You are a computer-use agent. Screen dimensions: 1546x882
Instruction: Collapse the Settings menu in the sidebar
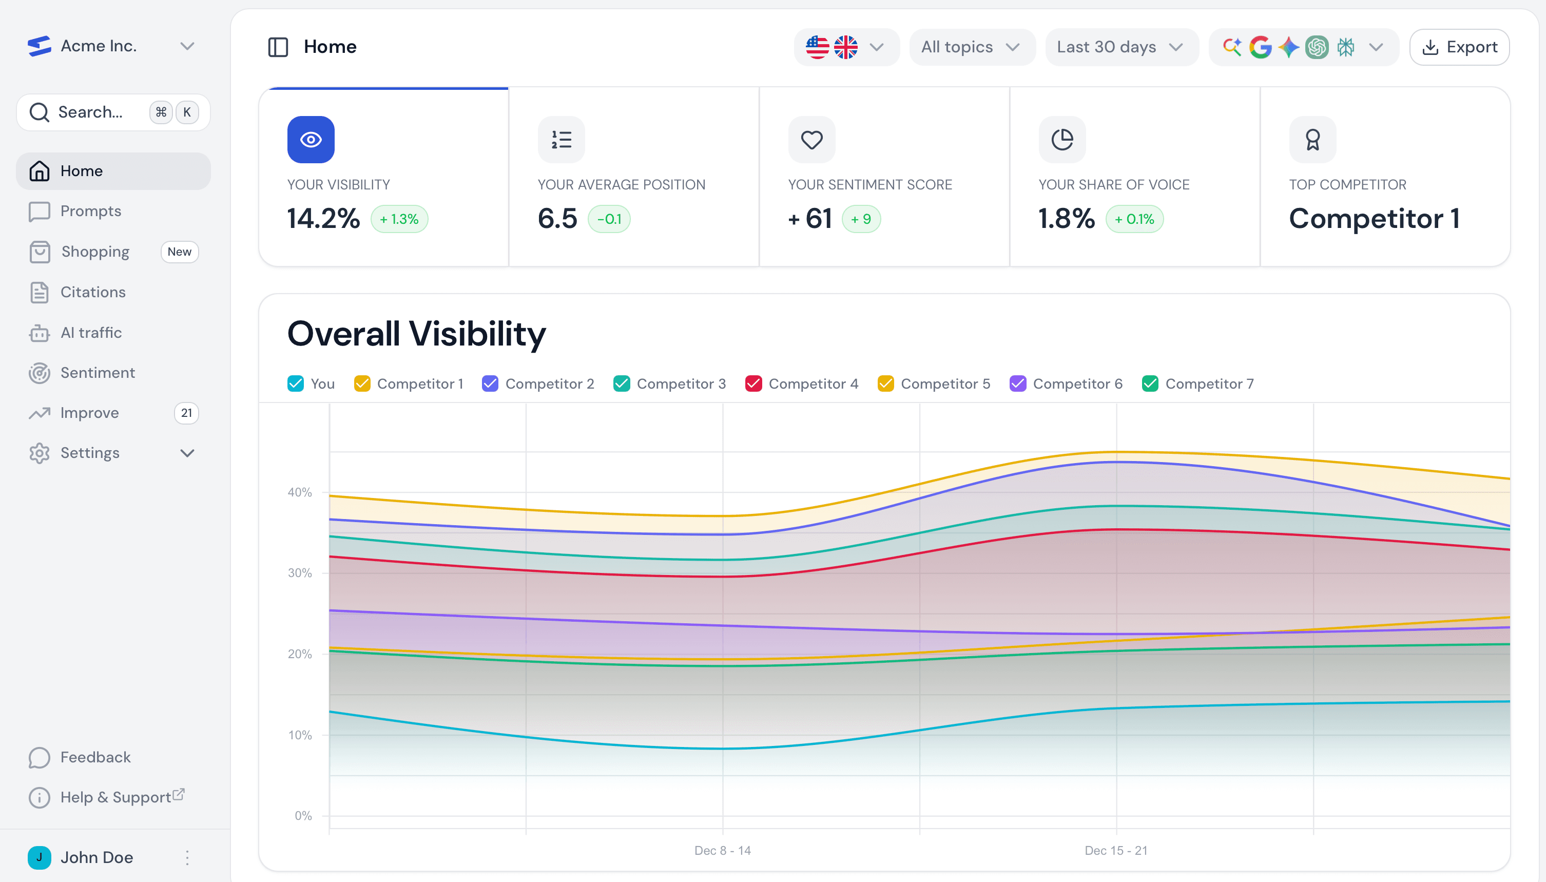click(187, 452)
